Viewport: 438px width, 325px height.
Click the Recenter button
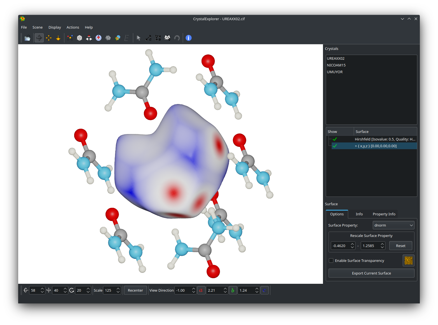(x=135, y=291)
